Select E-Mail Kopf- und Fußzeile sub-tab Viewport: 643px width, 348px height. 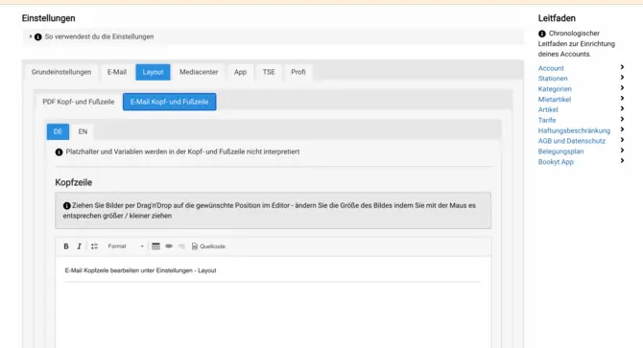point(169,102)
